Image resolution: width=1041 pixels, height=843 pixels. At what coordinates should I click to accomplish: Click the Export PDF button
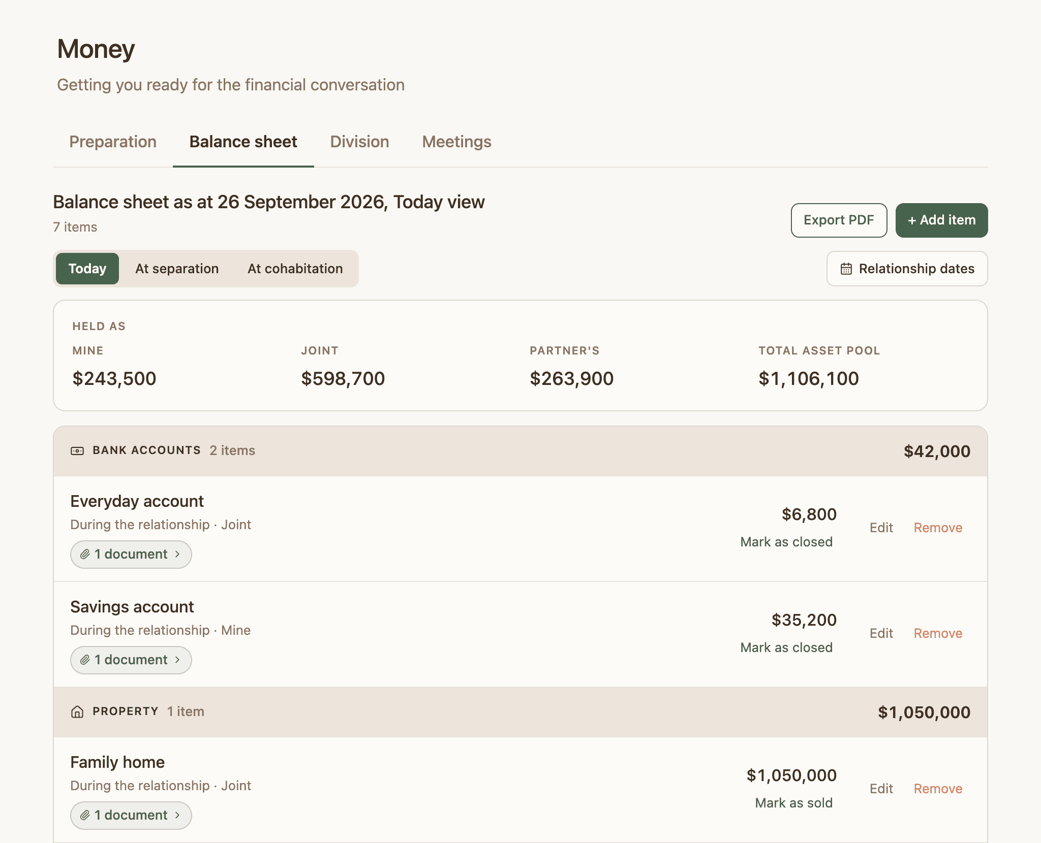[839, 220]
